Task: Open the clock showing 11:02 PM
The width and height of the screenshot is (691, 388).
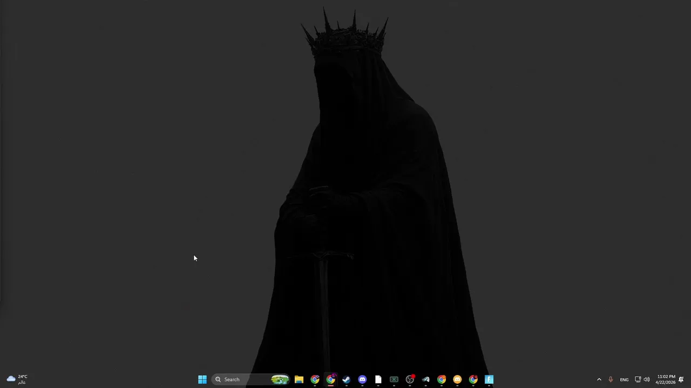Action: click(666, 379)
